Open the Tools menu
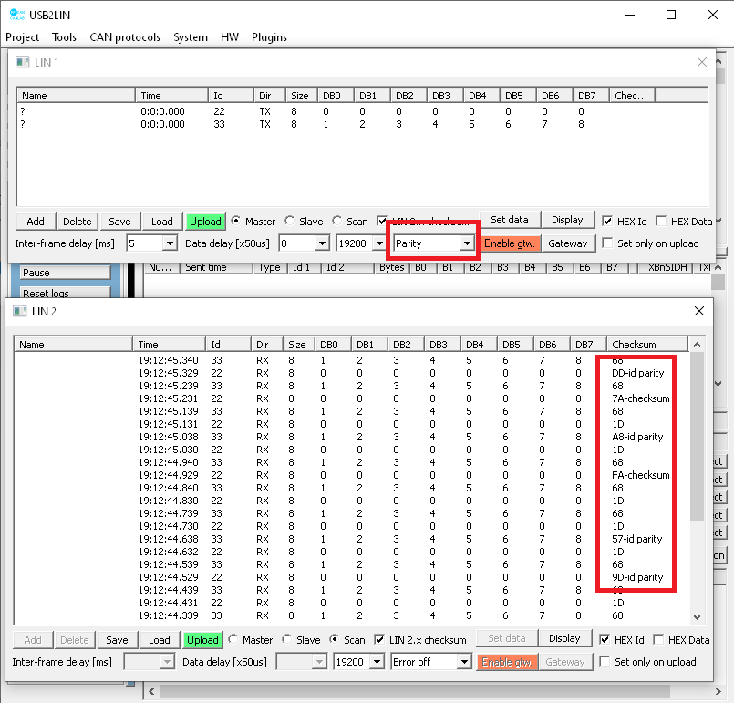734x703 pixels. pyautogui.click(x=64, y=37)
